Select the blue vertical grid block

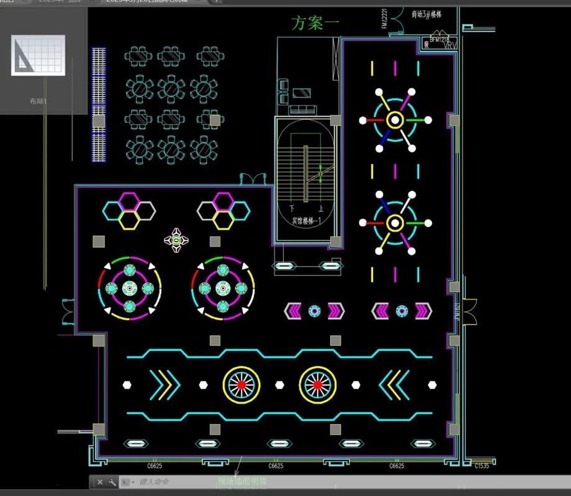click(x=99, y=104)
